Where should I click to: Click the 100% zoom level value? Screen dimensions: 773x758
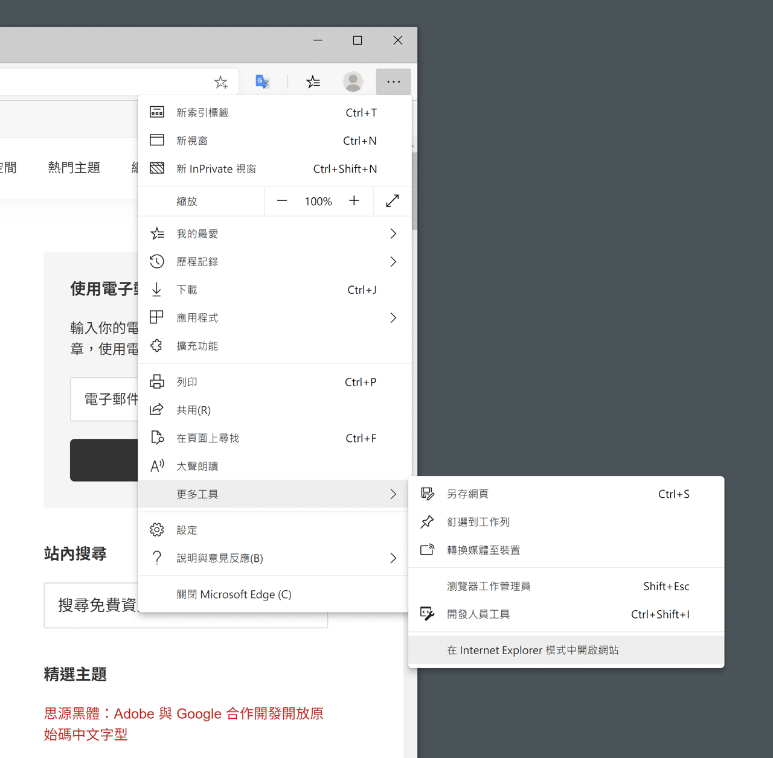318,202
